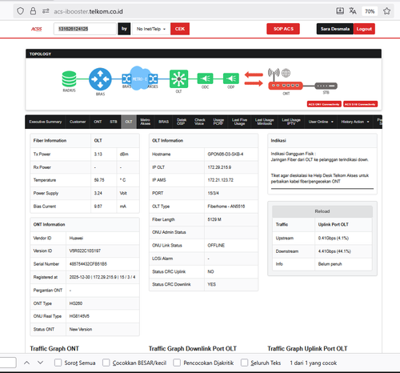
Task: Click the grey STB device icon
Action: pyautogui.click(x=326, y=86)
